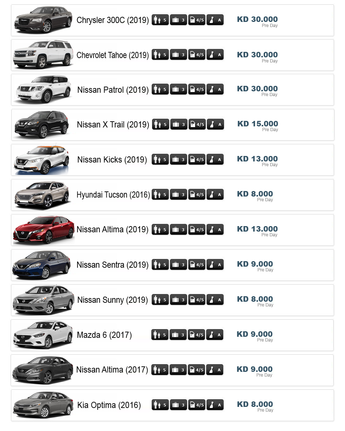Screen dimensions: 345x431
Task: Click KD 8.000 price for Hyundai Tucson
Action: pos(255,194)
